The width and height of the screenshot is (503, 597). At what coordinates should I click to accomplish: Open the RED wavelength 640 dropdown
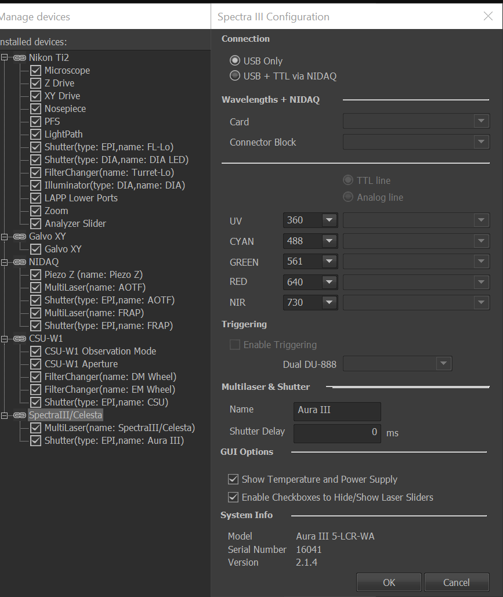(x=330, y=282)
